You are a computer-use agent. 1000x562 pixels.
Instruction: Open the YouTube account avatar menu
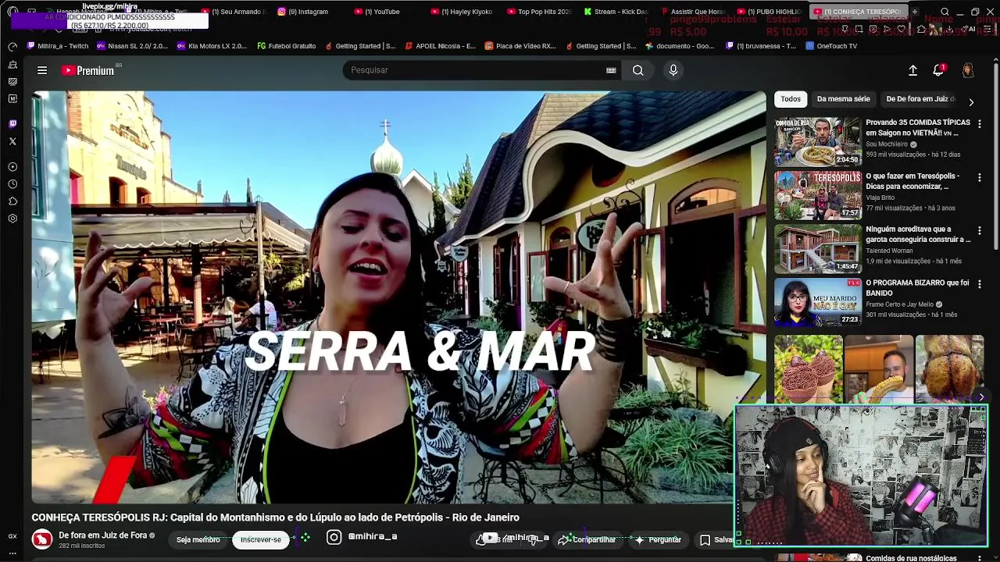coord(968,70)
